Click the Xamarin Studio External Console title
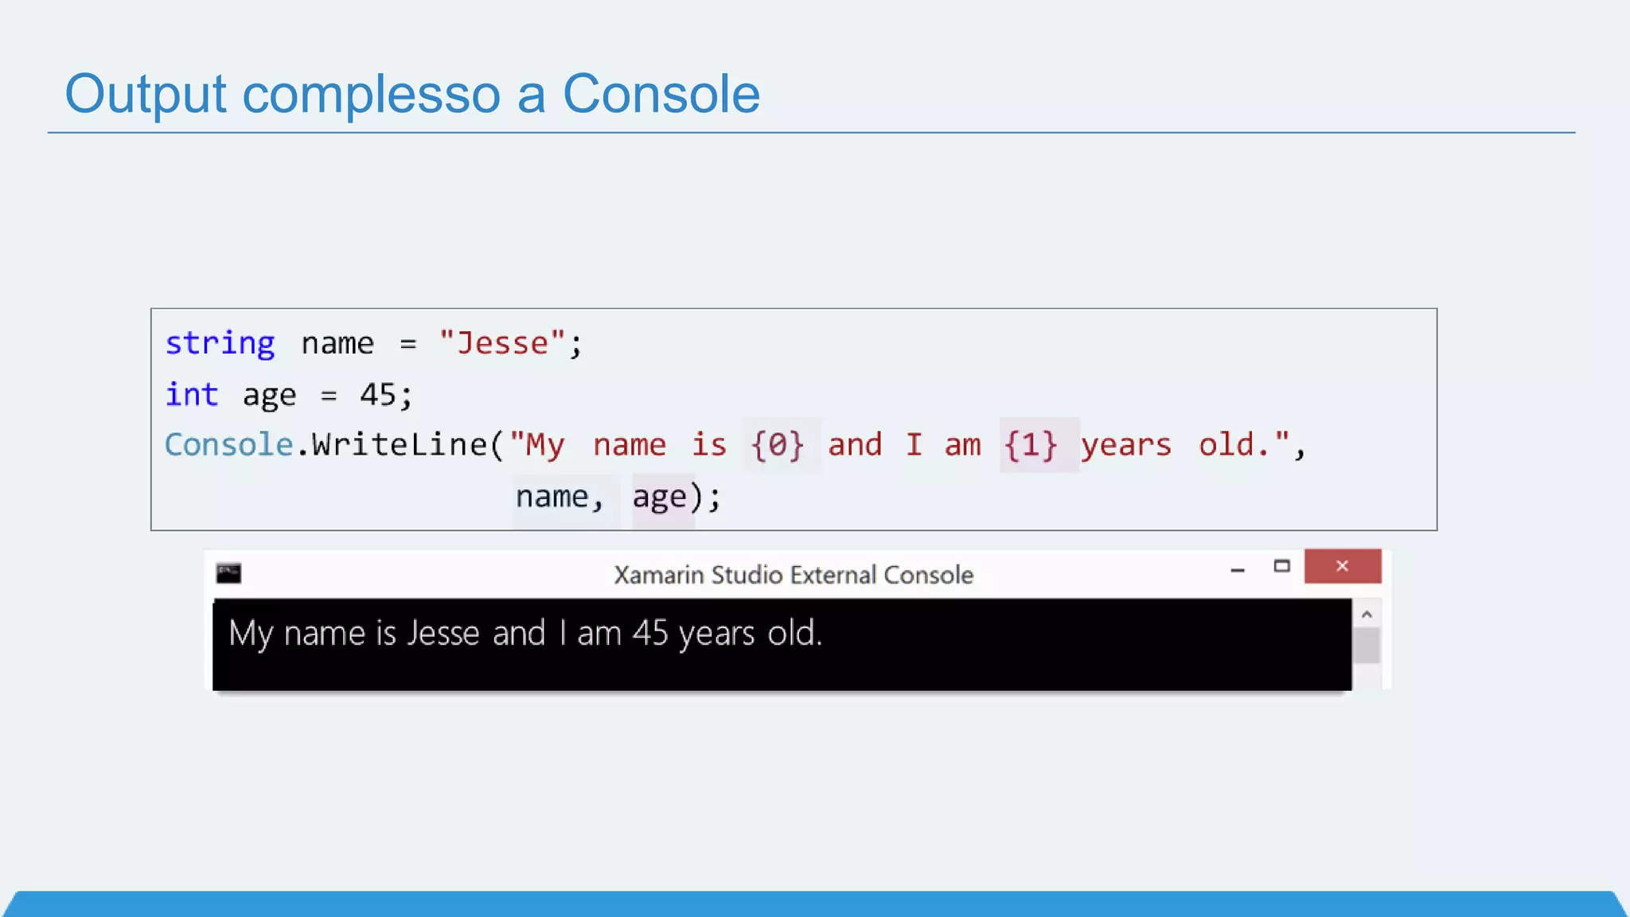This screenshot has height=917, width=1630. (794, 575)
